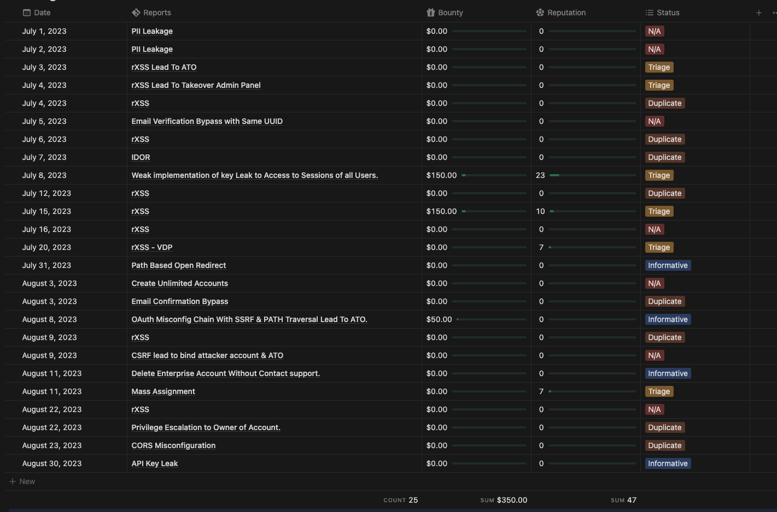Click reputation value 10 on July 15
The height and width of the screenshot is (512, 777).
click(x=540, y=211)
